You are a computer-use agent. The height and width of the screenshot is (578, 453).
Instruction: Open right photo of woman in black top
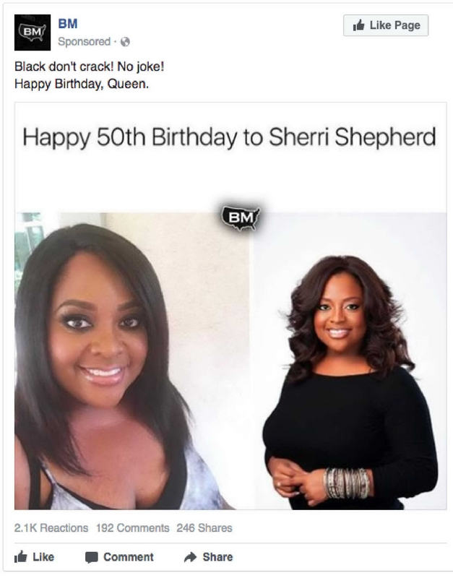(348, 361)
